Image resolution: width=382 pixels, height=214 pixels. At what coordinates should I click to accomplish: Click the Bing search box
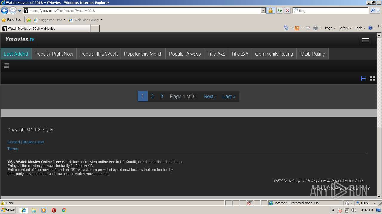click(330, 10)
